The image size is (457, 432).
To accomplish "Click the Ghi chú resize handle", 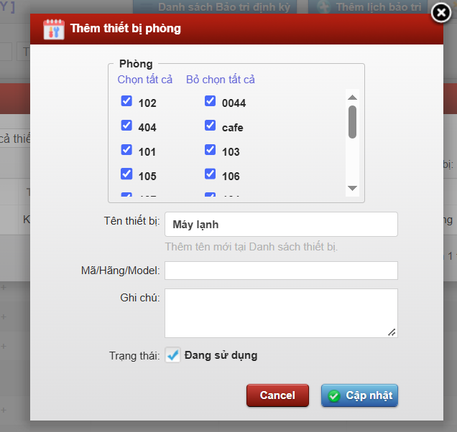I will (x=392, y=332).
